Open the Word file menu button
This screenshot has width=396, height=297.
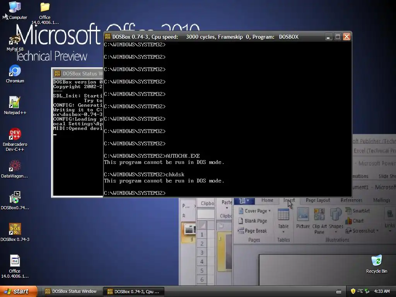[244, 201]
